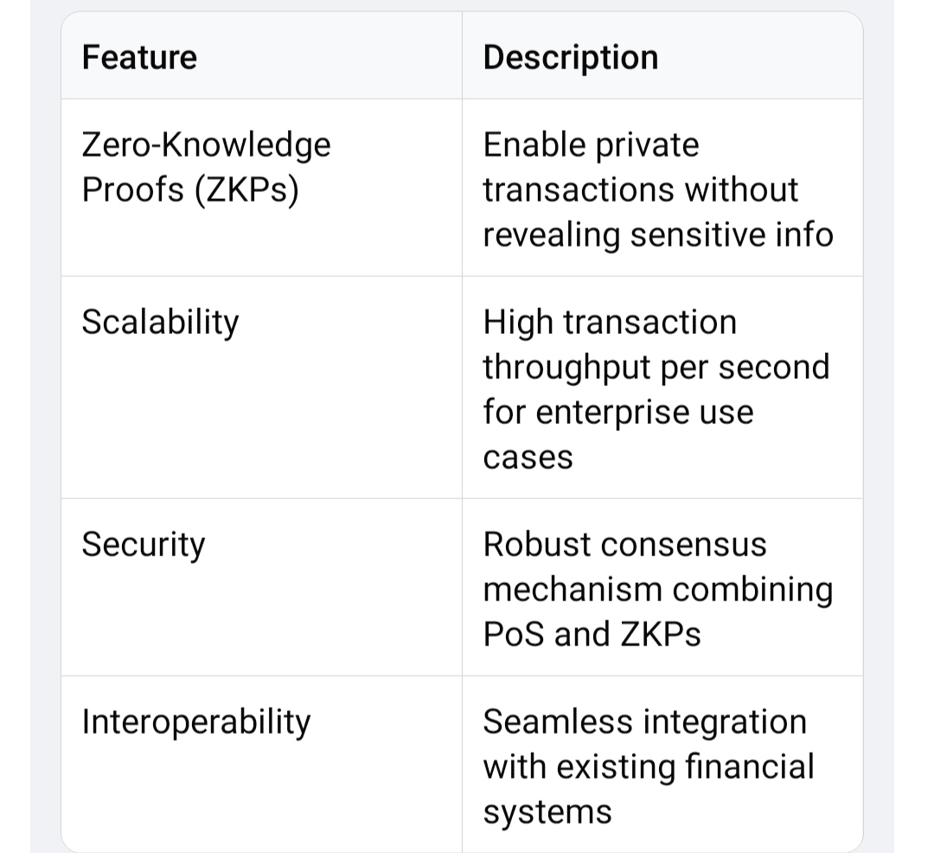Select the "Security" feature cell
The image size is (934, 853).
tap(144, 544)
